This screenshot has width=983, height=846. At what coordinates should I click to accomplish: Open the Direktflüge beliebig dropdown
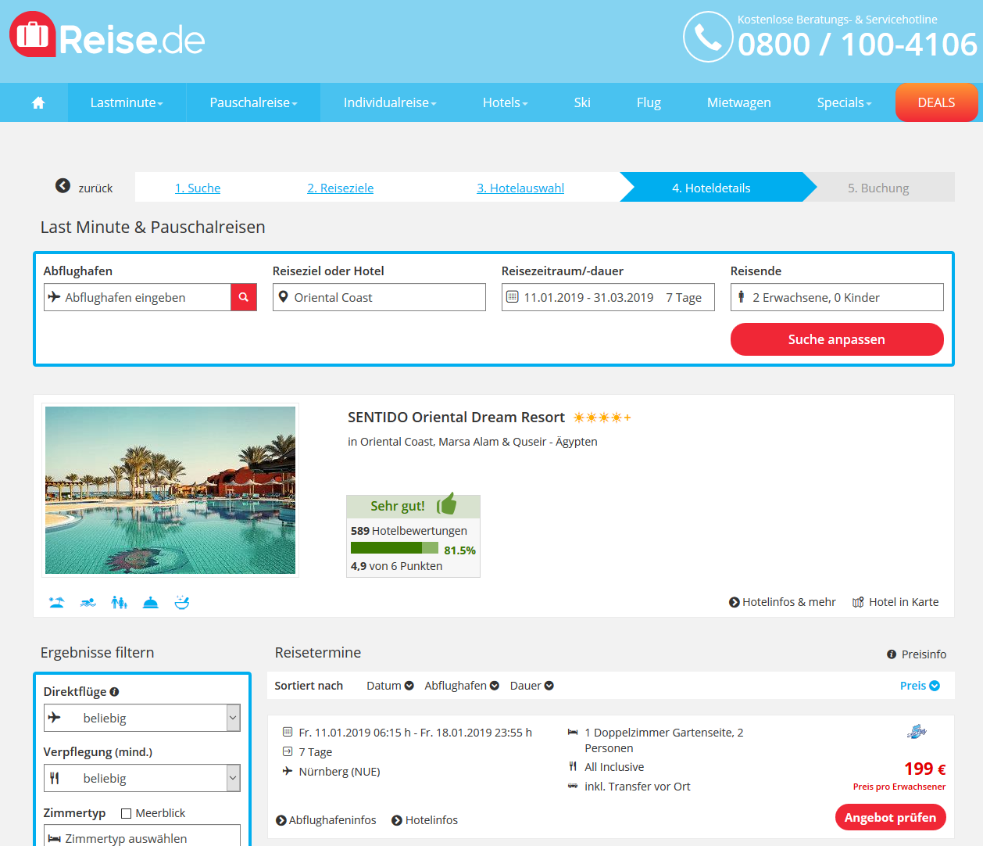point(142,718)
